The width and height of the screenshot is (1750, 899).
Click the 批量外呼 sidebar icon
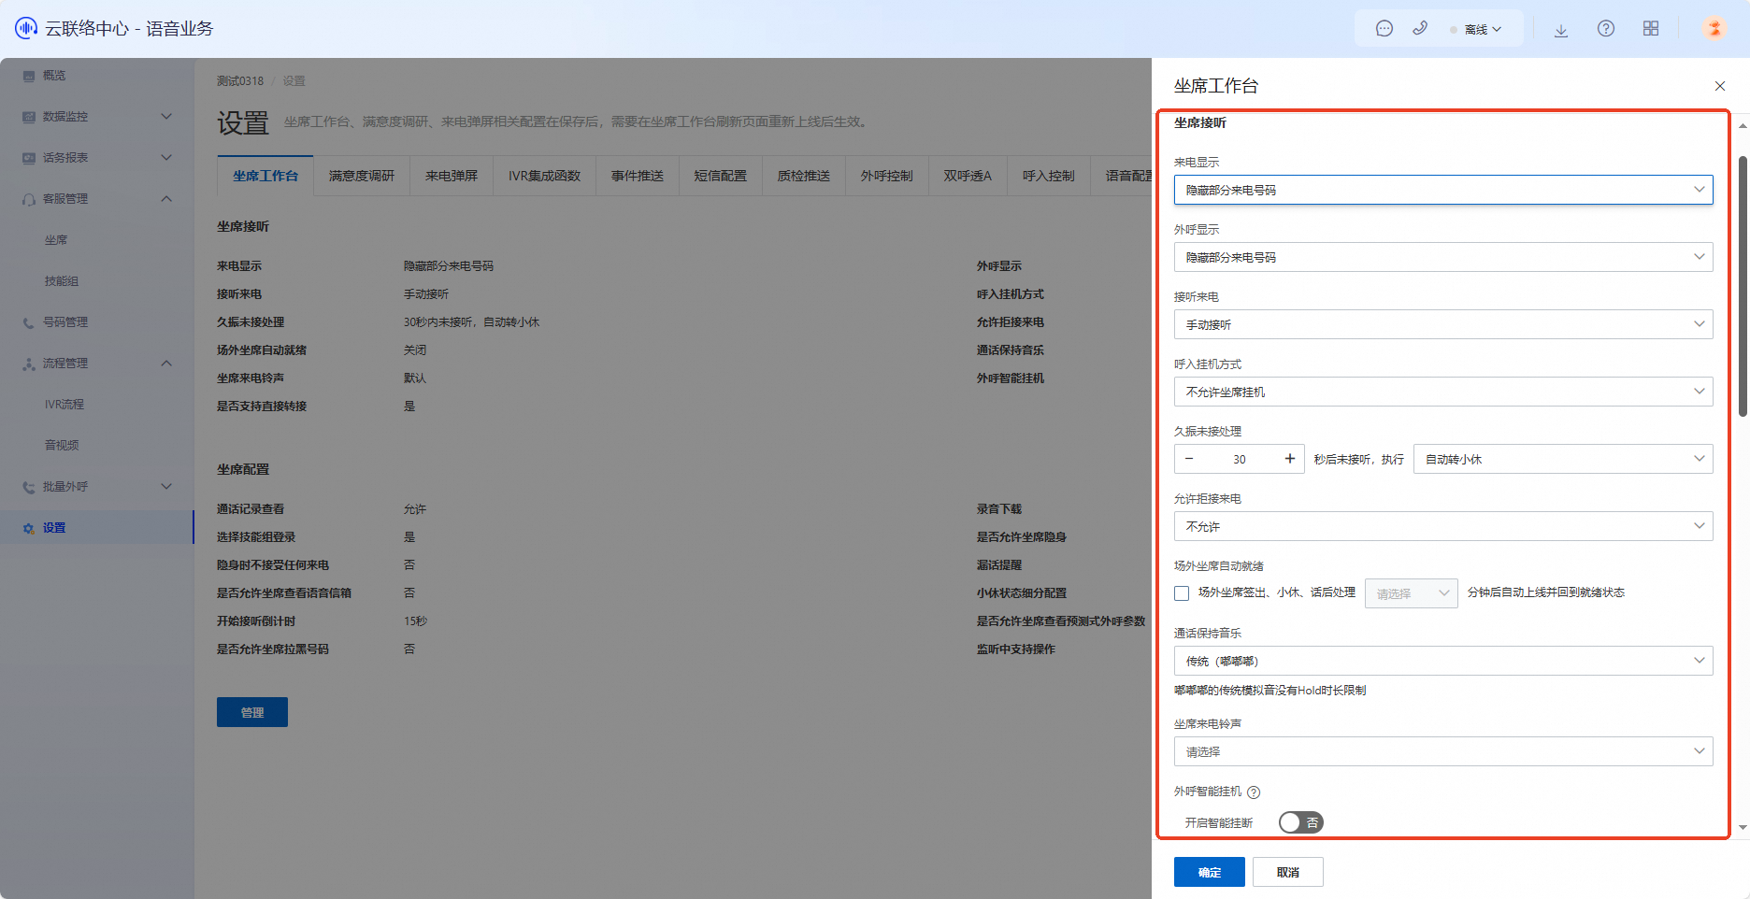(x=29, y=487)
